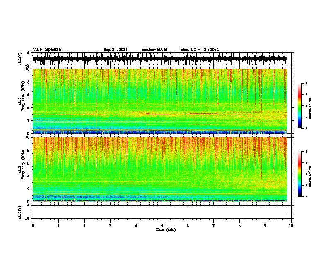Click the start UT = 3:30:1 label
The height and width of the screenshot is (253, 328).
pos(200,50)
